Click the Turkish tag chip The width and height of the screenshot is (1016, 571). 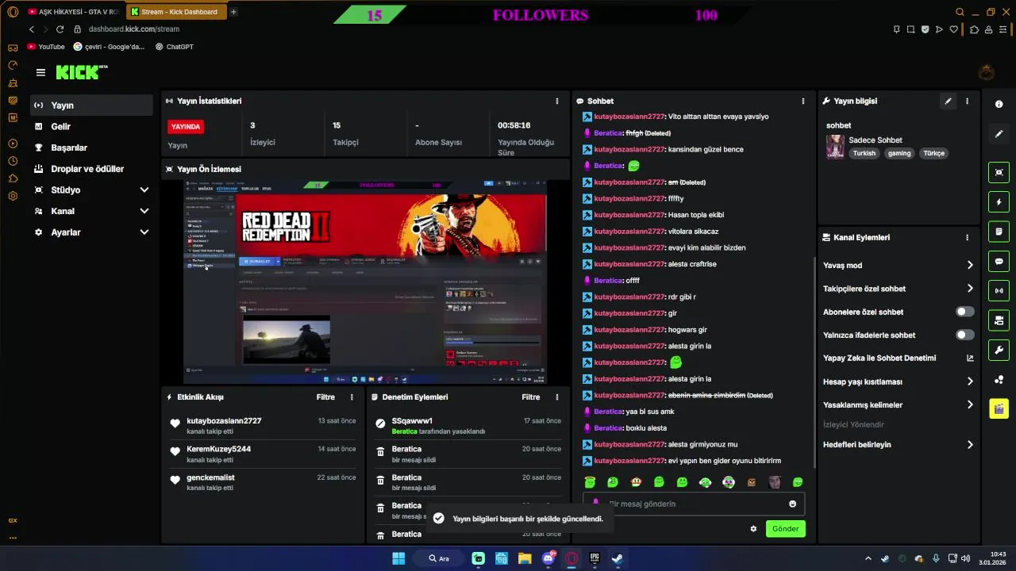click(x=864, y=153)
